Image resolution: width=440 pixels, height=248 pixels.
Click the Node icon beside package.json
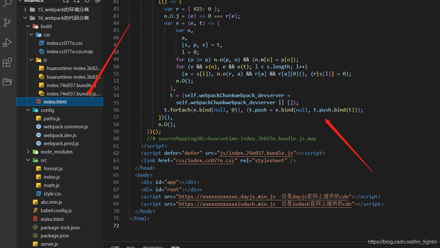[x=35, y=236]
